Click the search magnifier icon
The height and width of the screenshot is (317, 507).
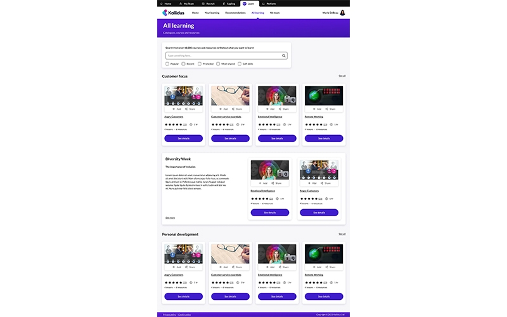(283, 56)
